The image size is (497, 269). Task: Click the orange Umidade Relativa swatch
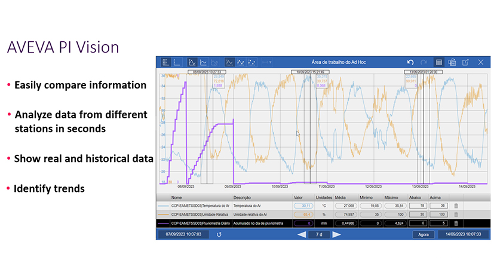(x=163, y=215)
